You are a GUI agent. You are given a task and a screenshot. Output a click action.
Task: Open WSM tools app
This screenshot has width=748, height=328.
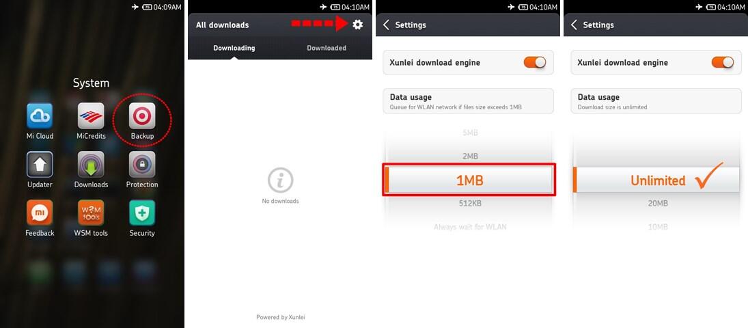point(91,213)
